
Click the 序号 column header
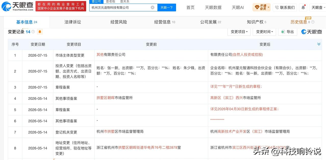[15, 44]
